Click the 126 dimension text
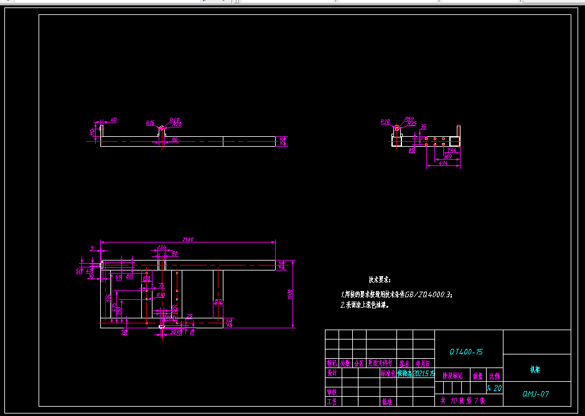The width and height of the screenshot is (585, 416). (162, 247)
